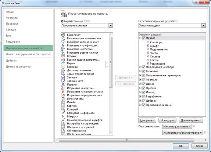Click the Бърз печат command icon

click(x=63, y=35)
